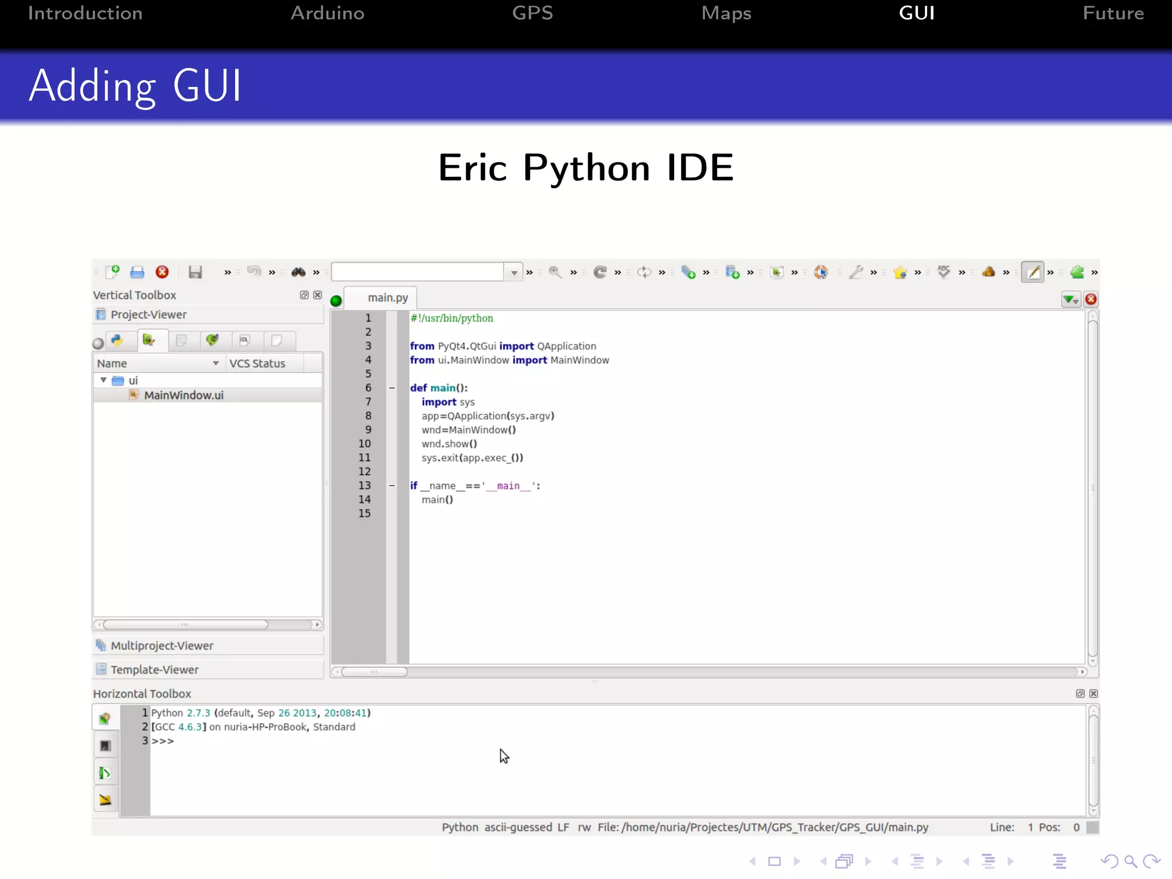Click the brown pile toolbar icon
The width and height of the screenshot is (1172, 879).
pos(988,272)
